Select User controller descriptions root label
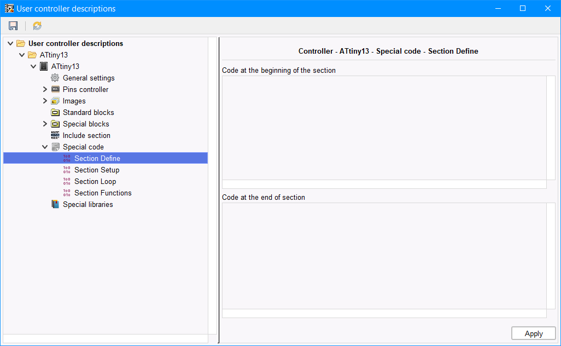Viewport: 561px width, 346px height. tap(76, 43)
